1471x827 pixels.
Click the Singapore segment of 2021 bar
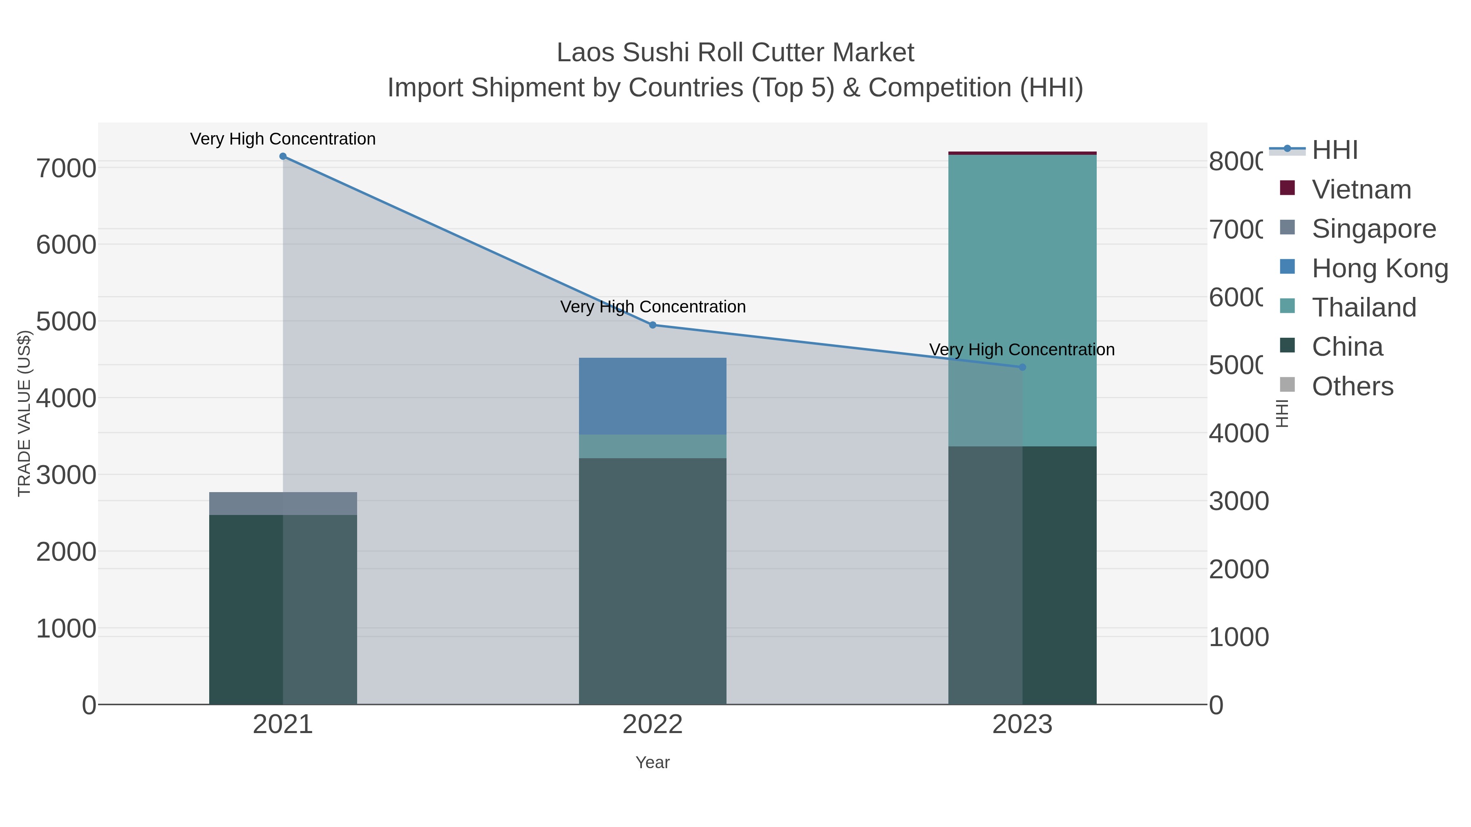pyautogui.click(x=283, y=504)
